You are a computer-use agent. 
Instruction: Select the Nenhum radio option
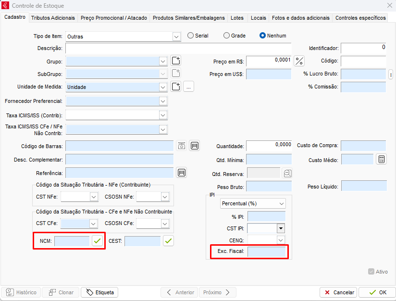coord(263,36)
